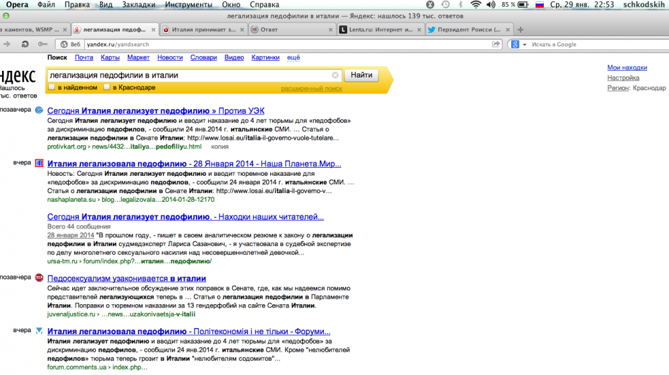Open the 'Закладки' menu in menu bar

[139, 5]
